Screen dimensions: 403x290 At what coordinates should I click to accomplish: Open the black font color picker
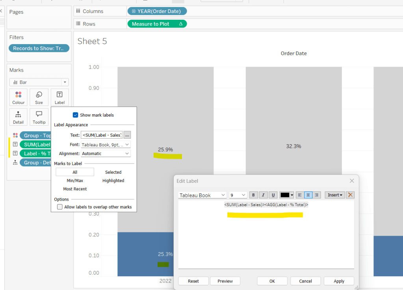287,195
